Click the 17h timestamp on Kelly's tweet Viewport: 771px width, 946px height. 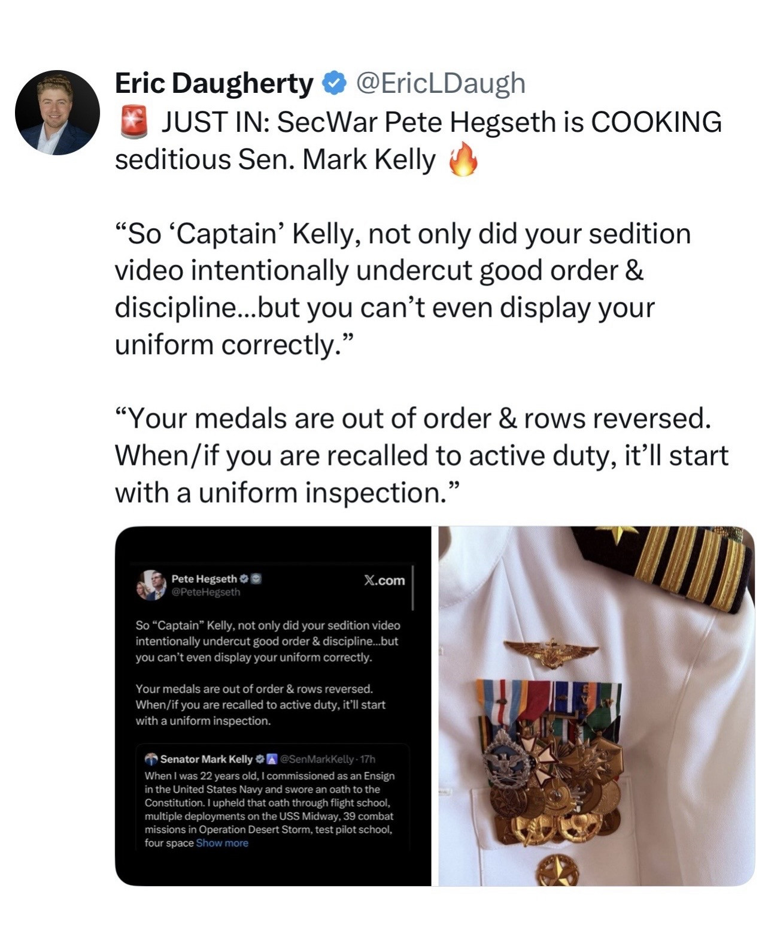point(368,759)
